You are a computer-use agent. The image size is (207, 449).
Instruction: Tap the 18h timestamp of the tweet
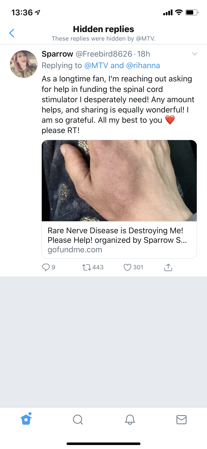[143, 54]
